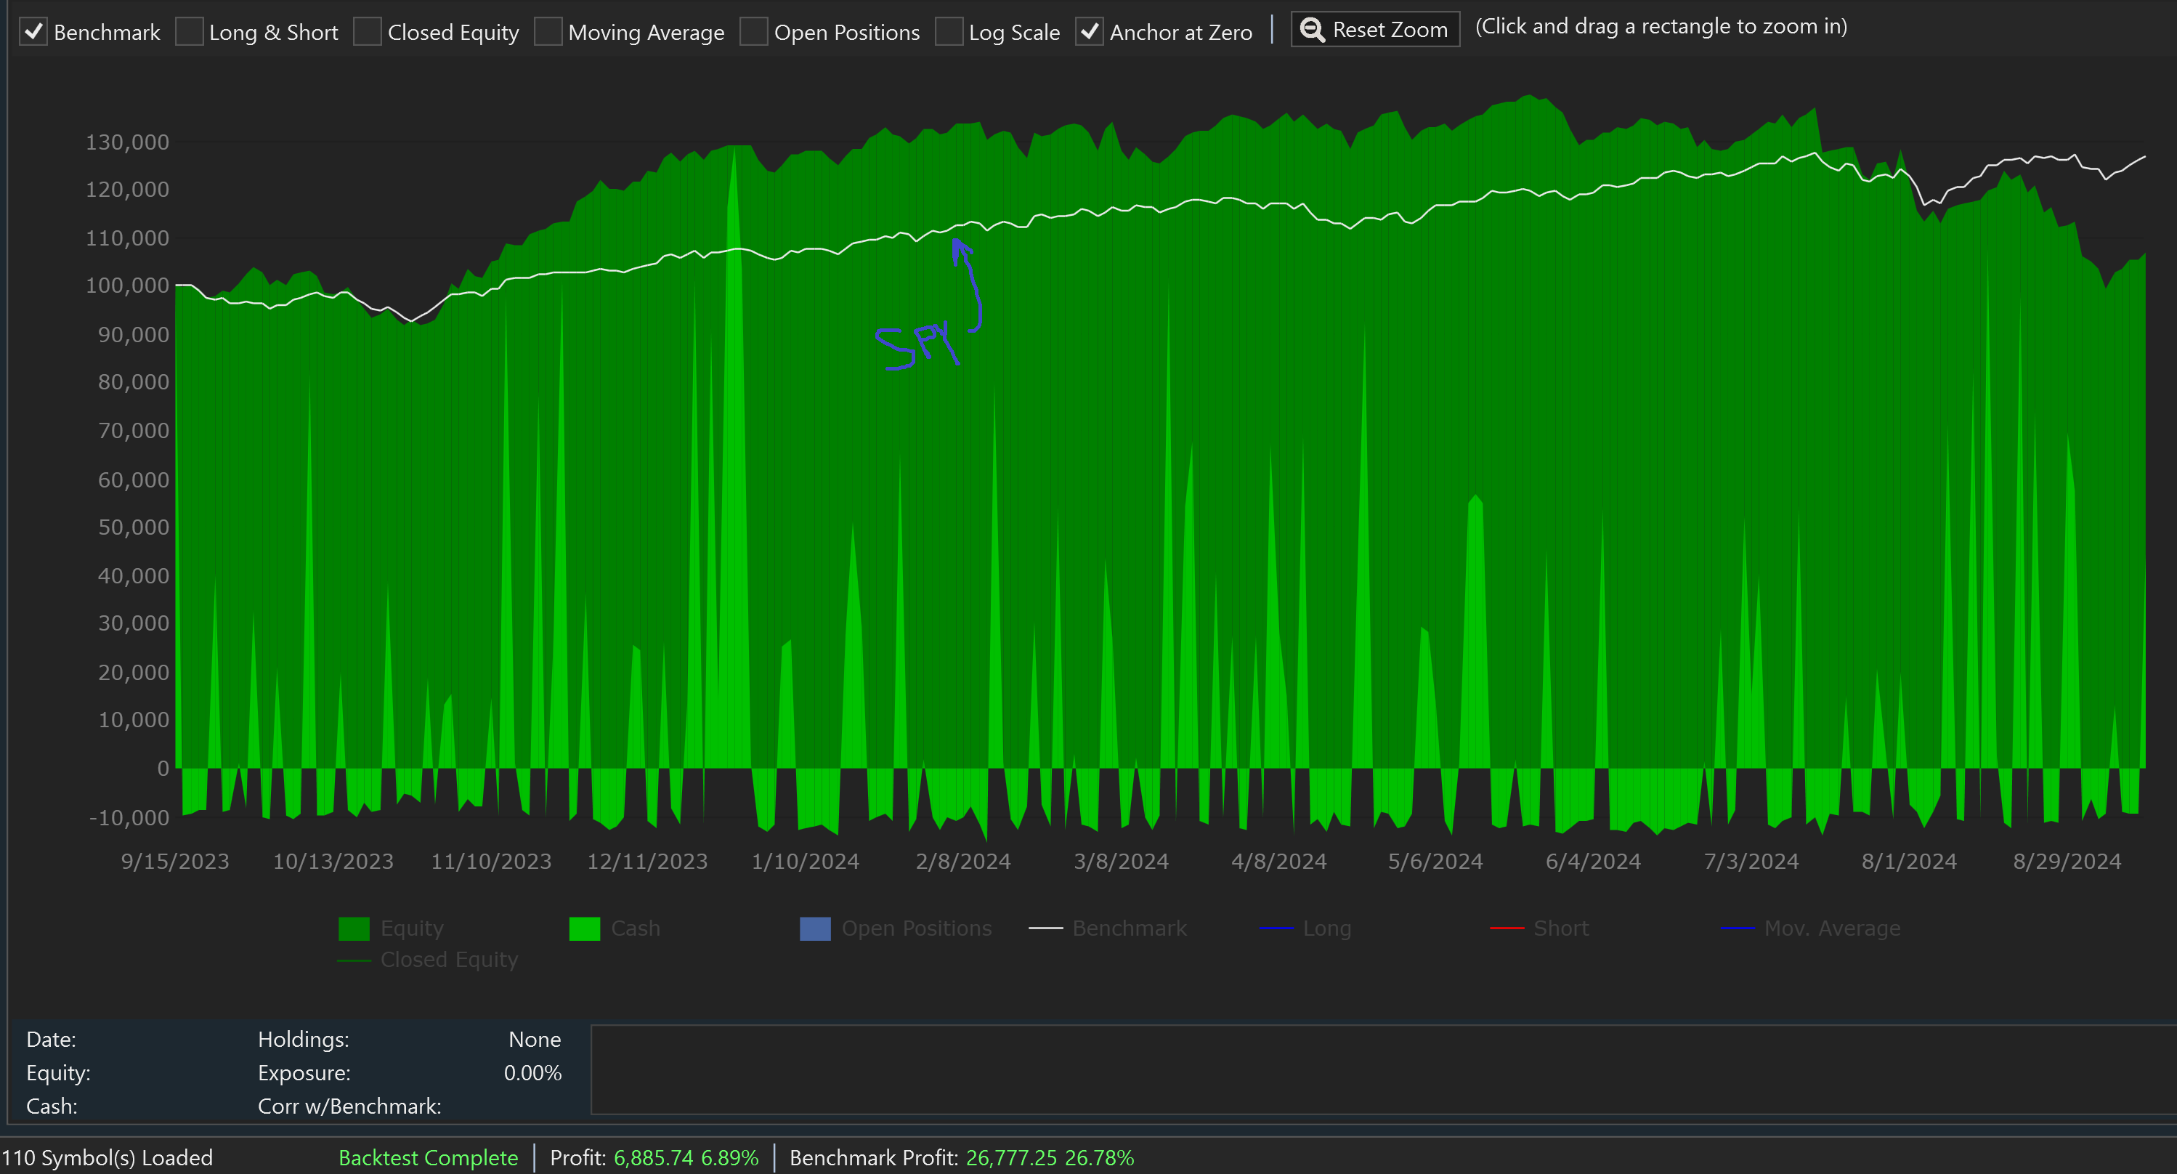
Task: Click the Mov. Average legend entry
Action: coord(1831,928)
